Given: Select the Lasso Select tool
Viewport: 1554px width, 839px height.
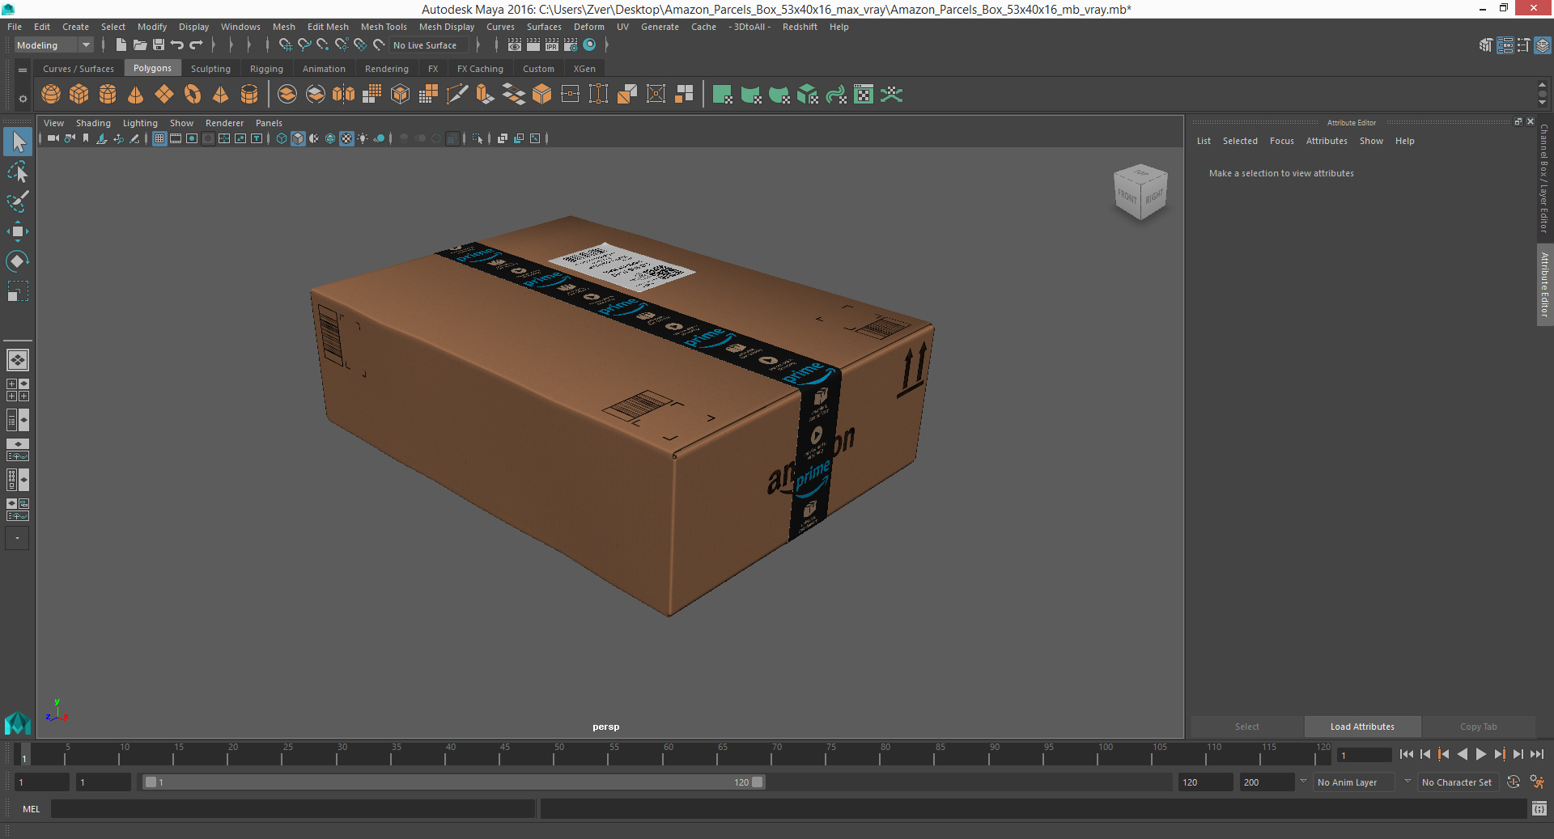Looking at the screenshot, I should point(18,172).
